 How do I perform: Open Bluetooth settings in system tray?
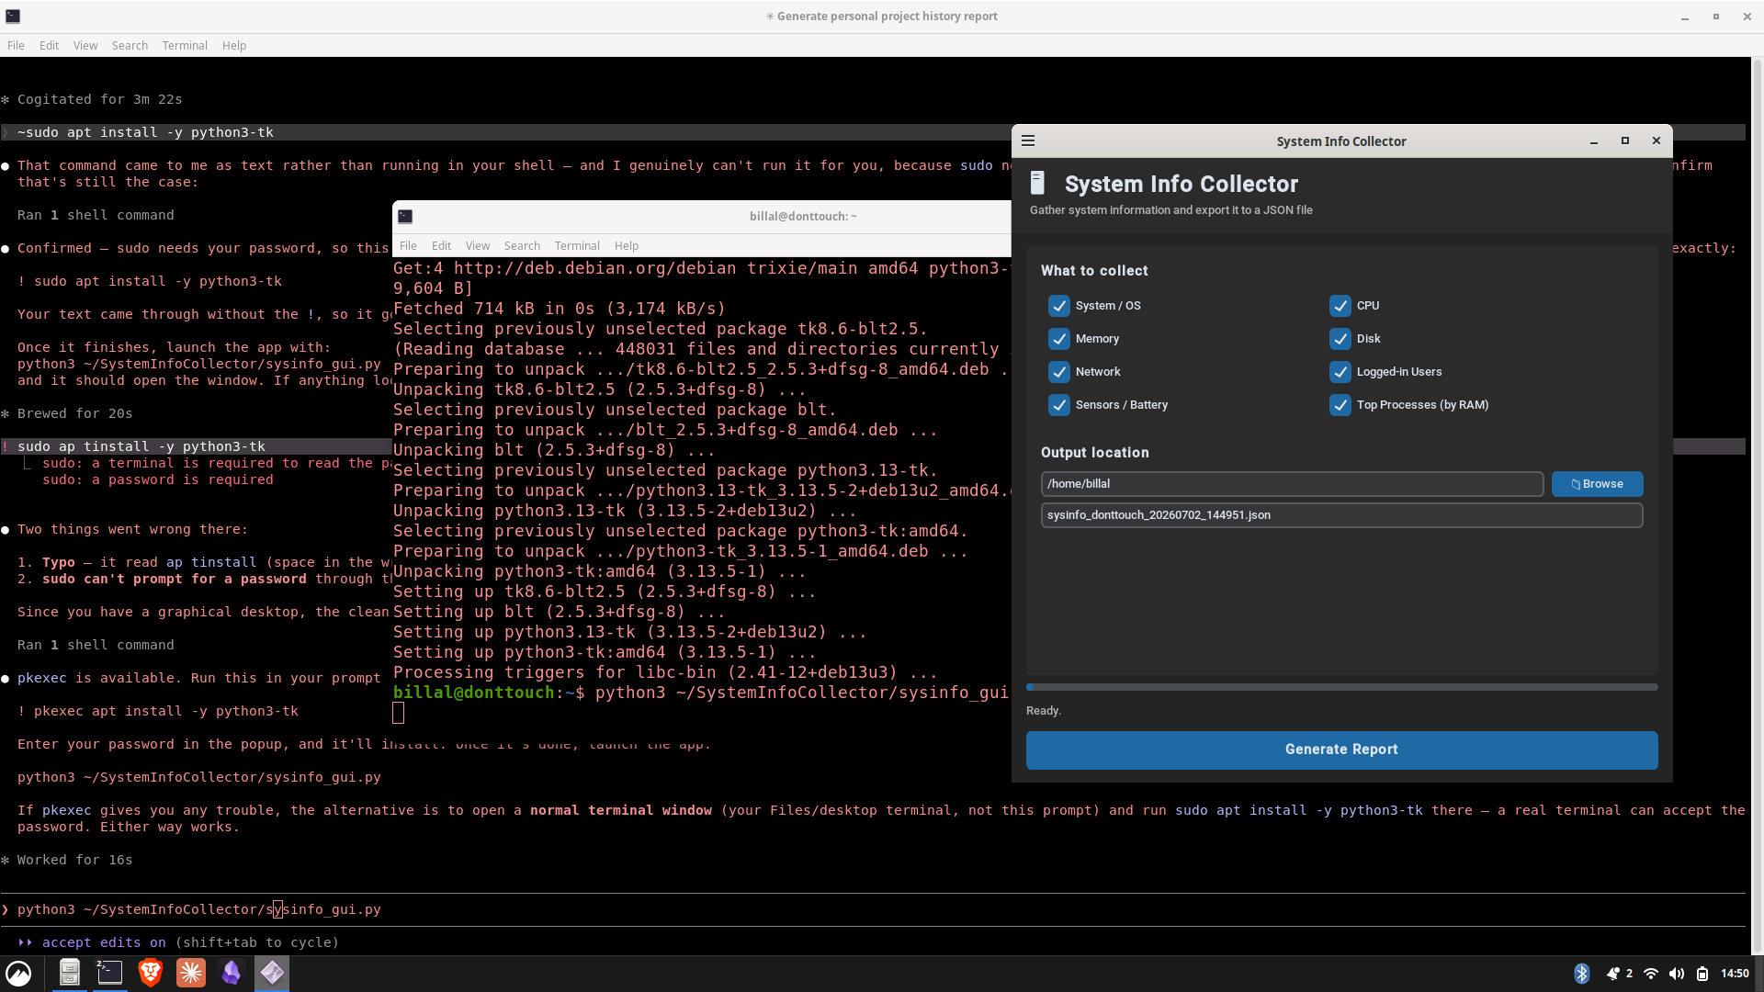1582,974
